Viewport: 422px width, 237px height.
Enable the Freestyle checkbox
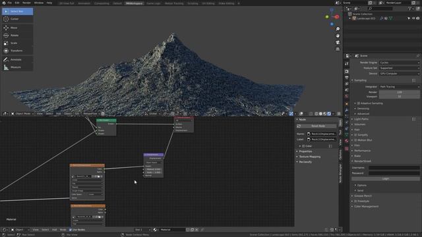(355, 201)
